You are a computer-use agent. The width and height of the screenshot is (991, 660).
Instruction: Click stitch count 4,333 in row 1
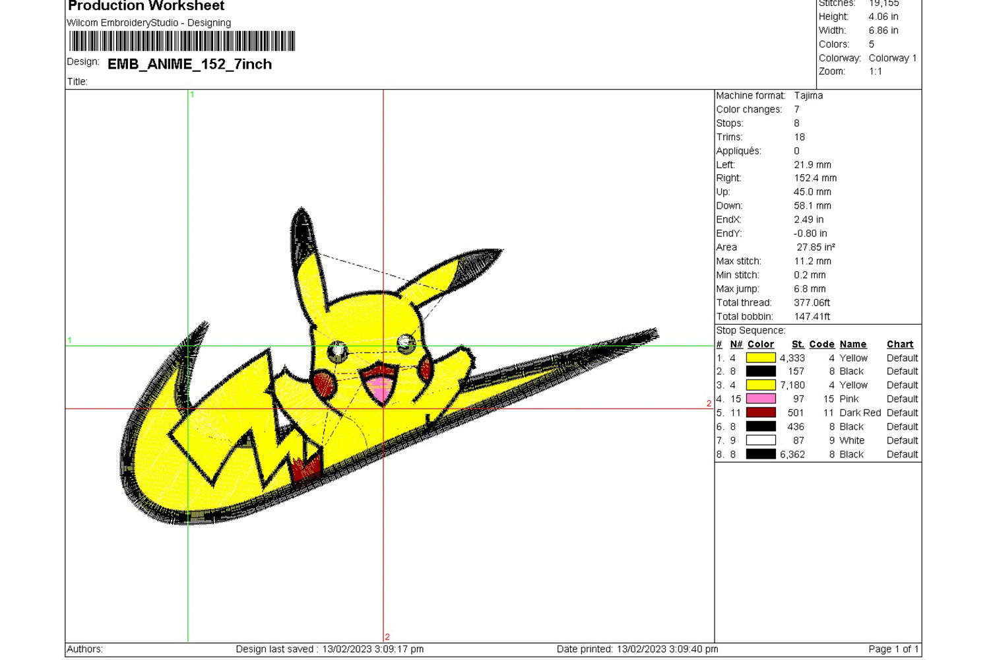pyautogui.click(x=792, y=358)
